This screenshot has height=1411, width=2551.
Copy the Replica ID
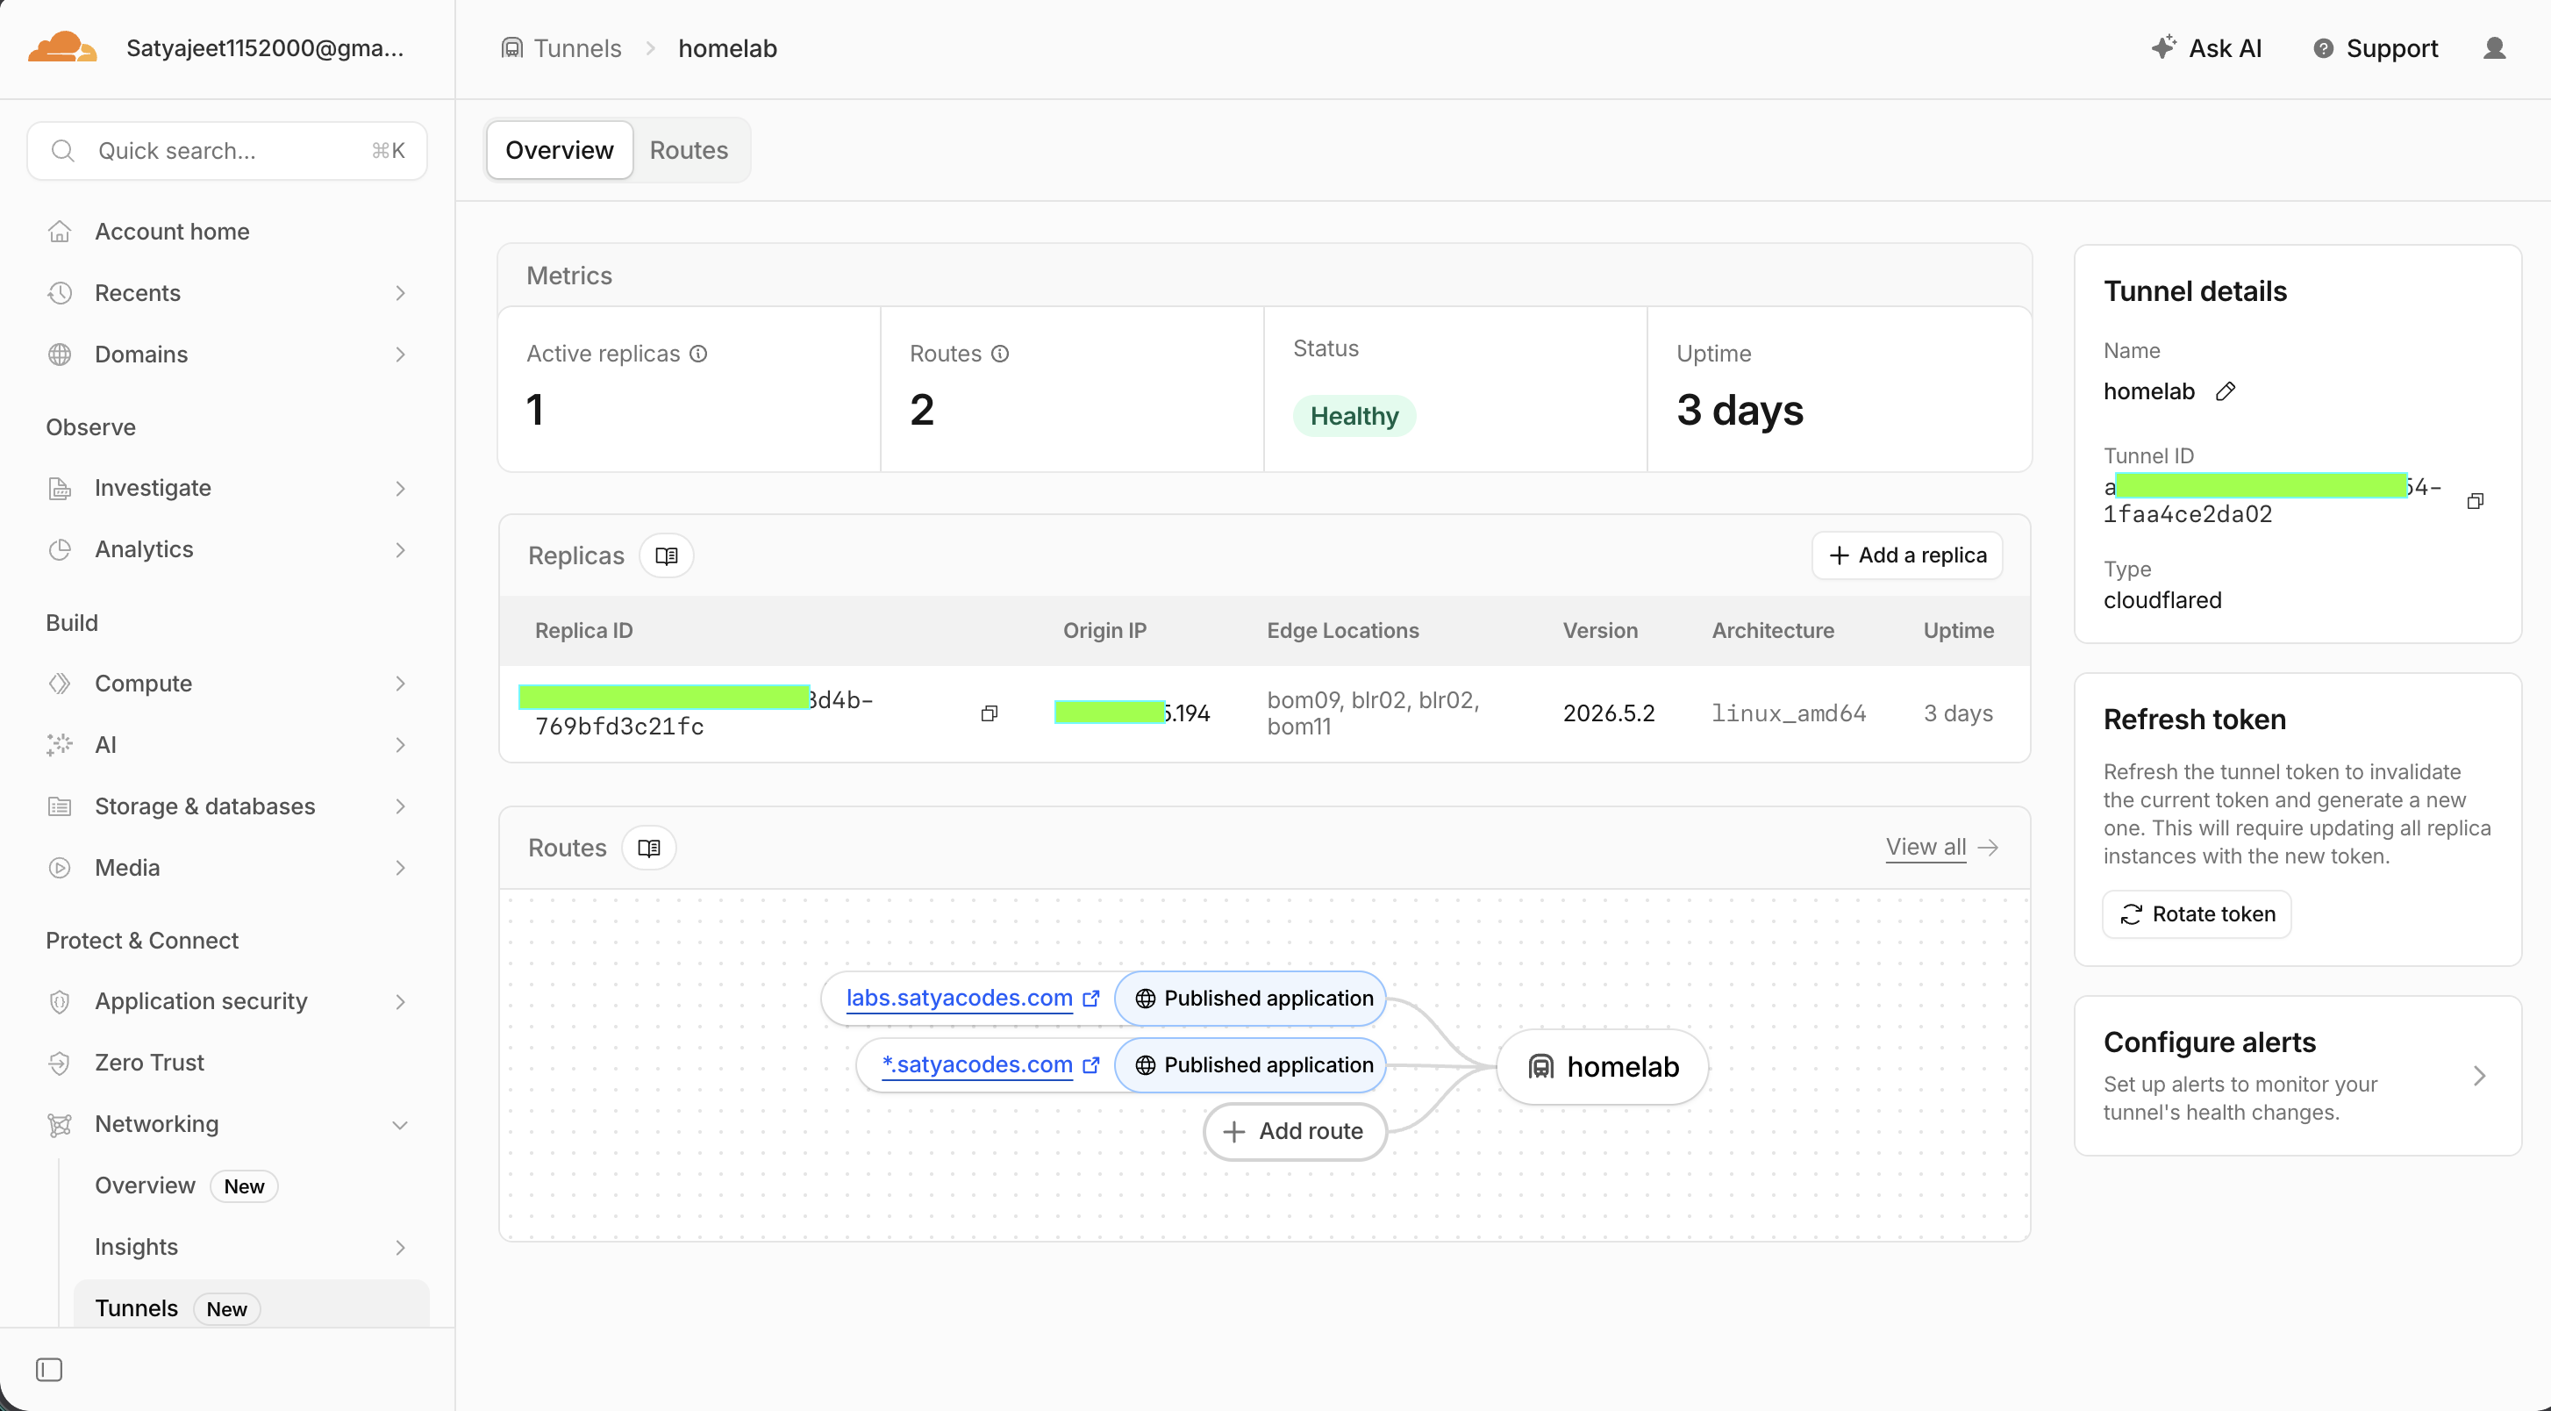tap(989, 713)
